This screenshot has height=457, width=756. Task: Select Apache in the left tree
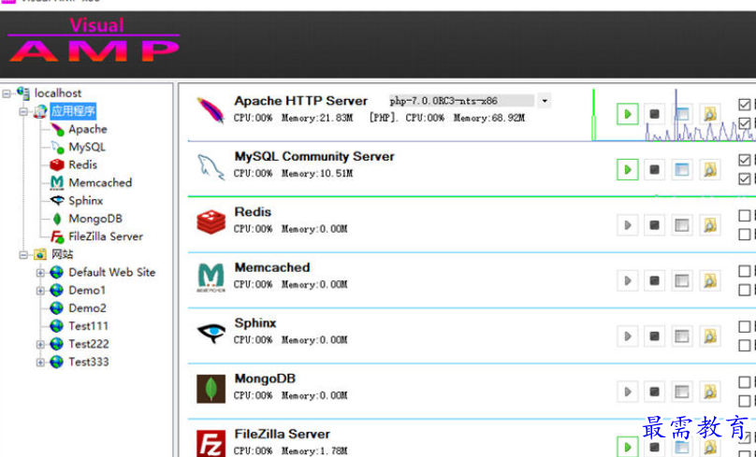[x=87, y=129]
